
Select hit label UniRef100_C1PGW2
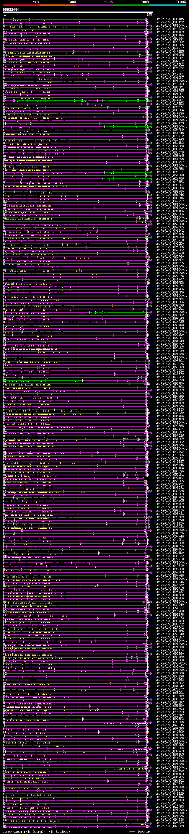170,64
